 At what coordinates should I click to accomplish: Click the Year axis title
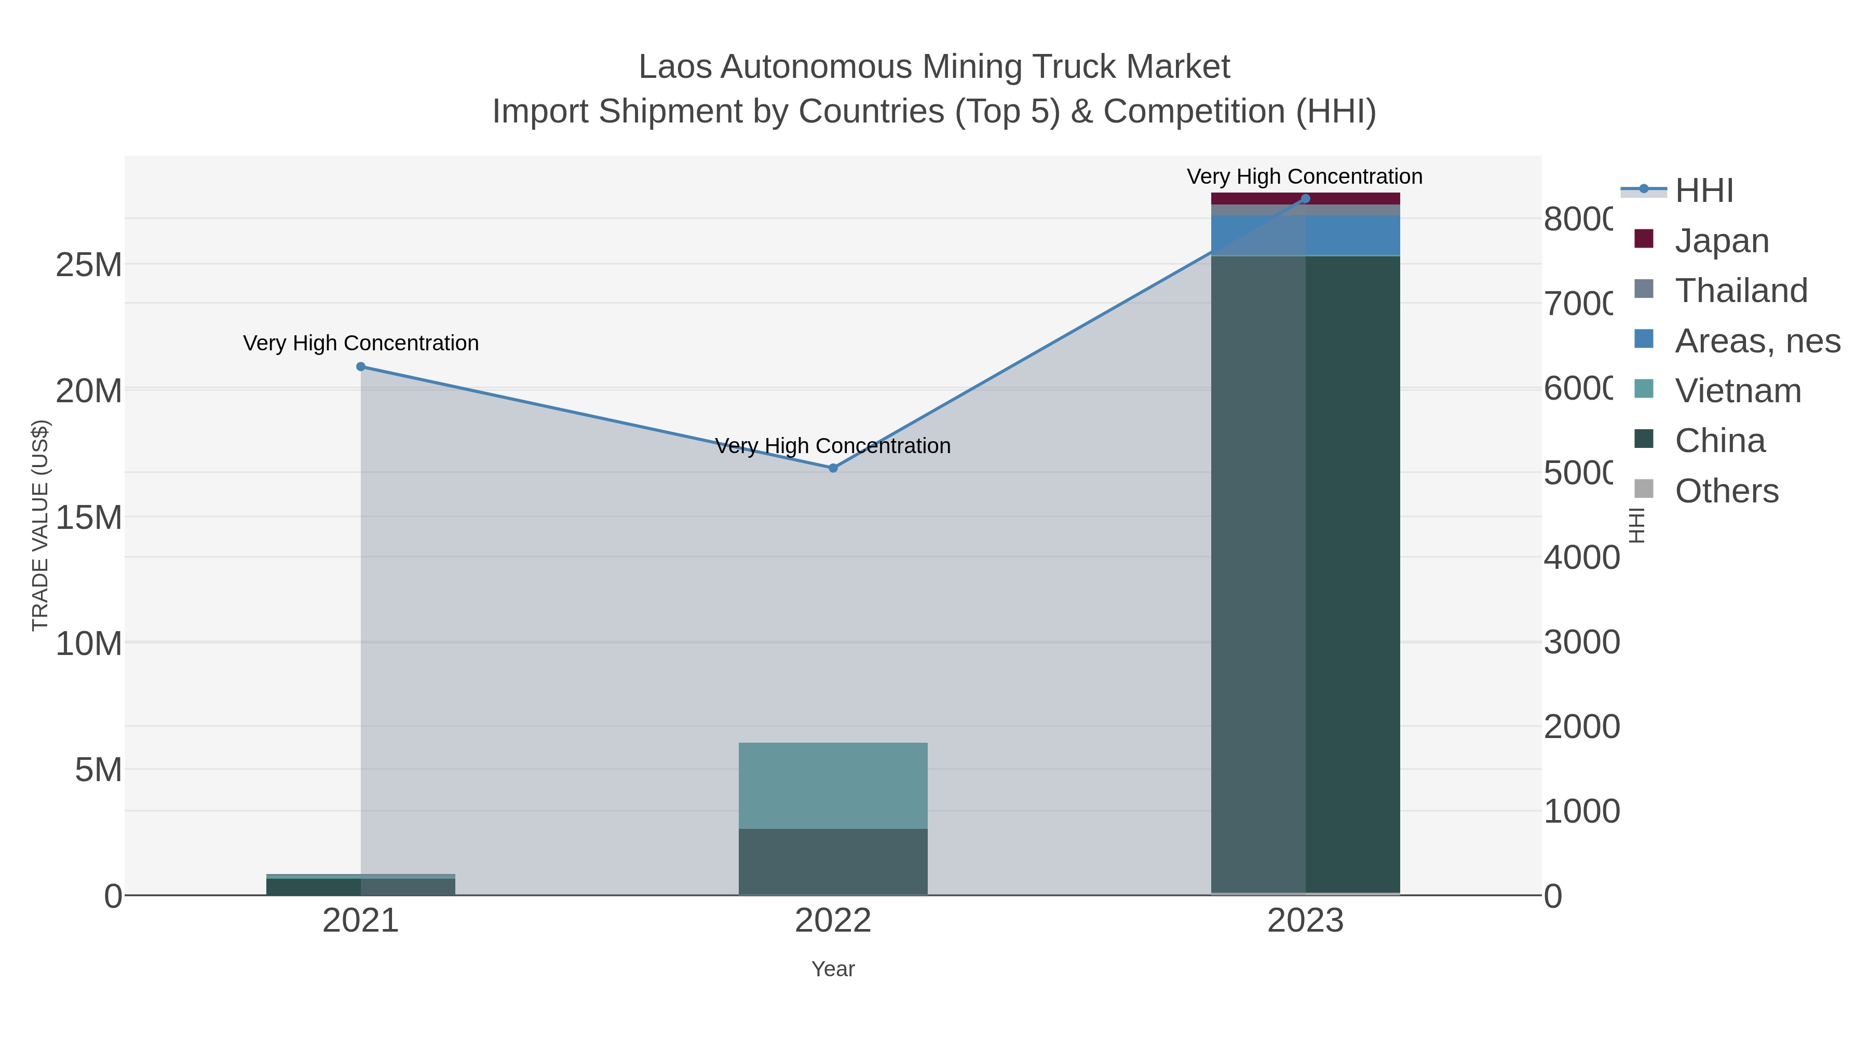(x=833, y=969)
